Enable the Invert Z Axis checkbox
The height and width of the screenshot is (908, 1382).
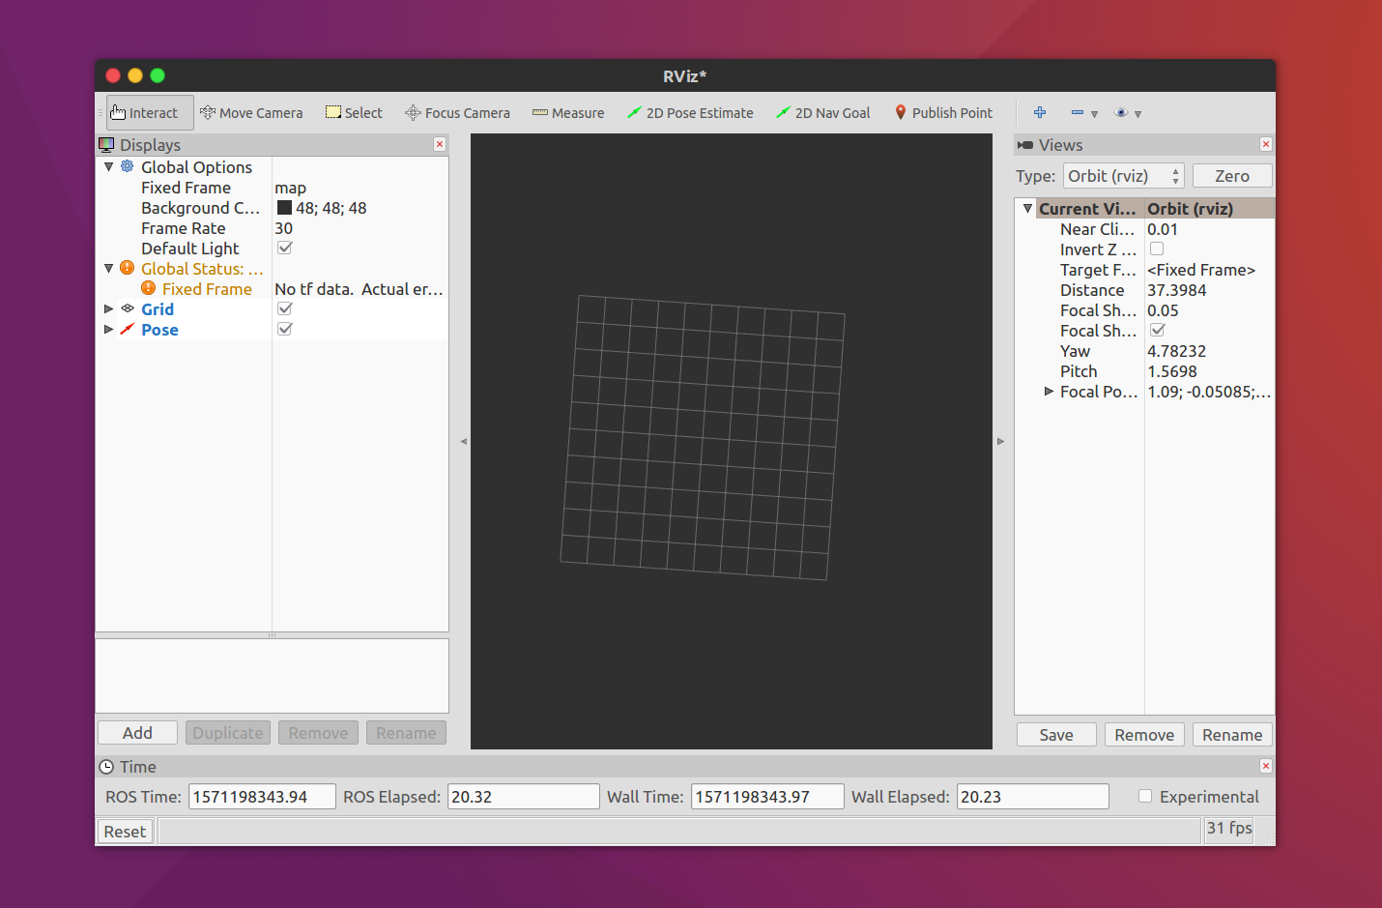tap(1157, 249)
